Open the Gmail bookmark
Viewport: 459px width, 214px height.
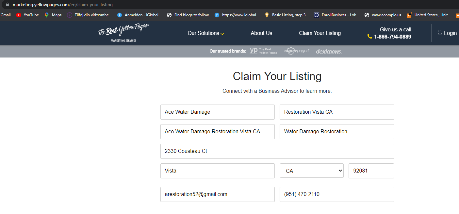[x=6, y=15]
